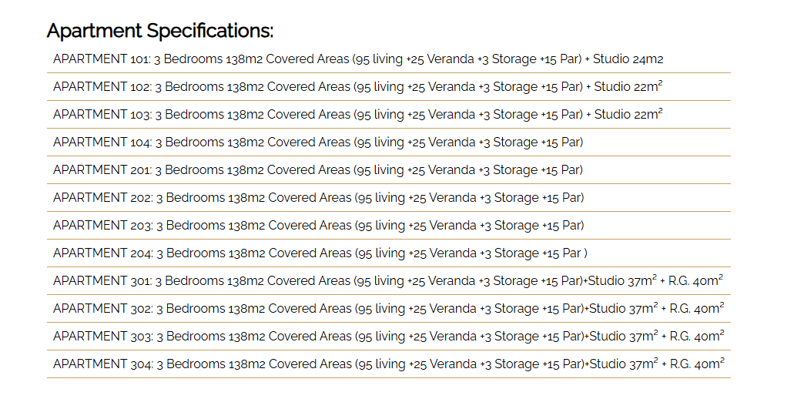Click "Studio 24m2" in the Apartment 101 row
Viewport: 794px width, 409px height.
tap(628, 59)
